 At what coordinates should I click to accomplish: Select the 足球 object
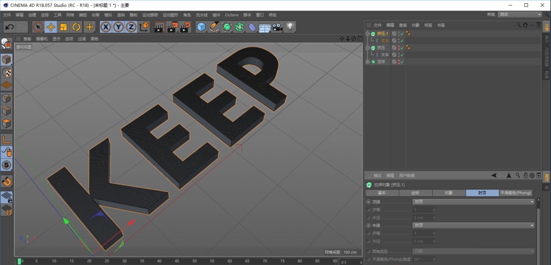coord(381,62)
